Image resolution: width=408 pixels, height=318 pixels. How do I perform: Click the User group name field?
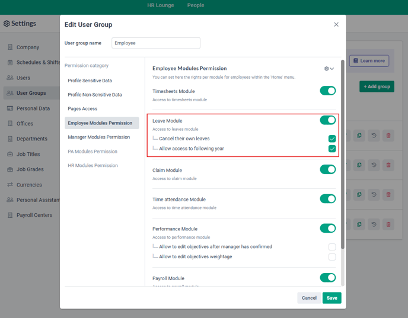156,43
